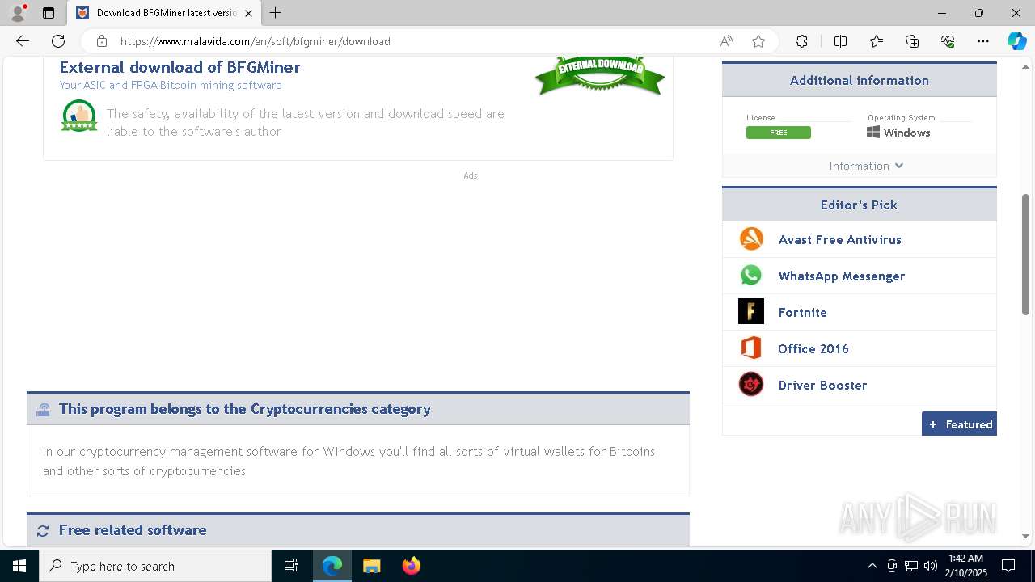Click the Additional information panel heading
This screenshot has width=1035, height=582.
pos(859,80)
